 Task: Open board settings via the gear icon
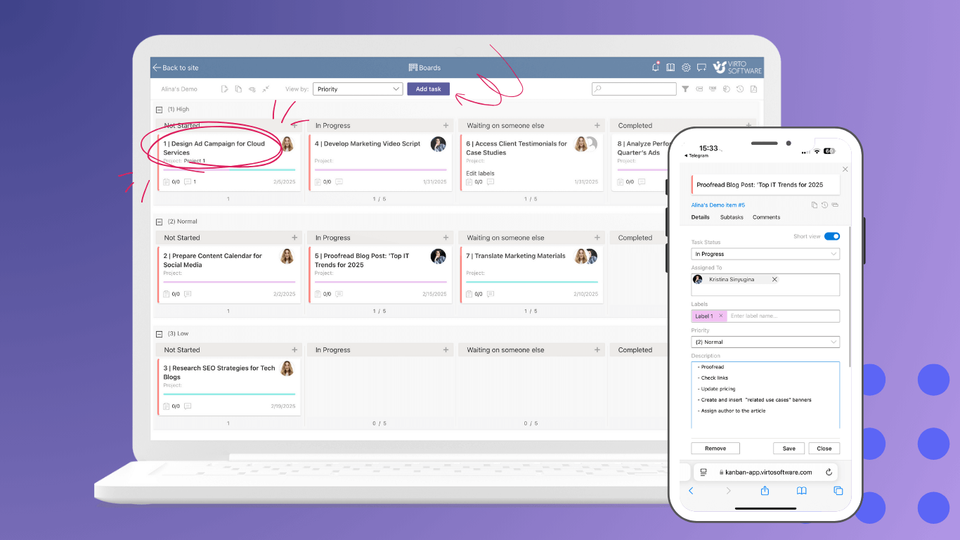point(686,67)
